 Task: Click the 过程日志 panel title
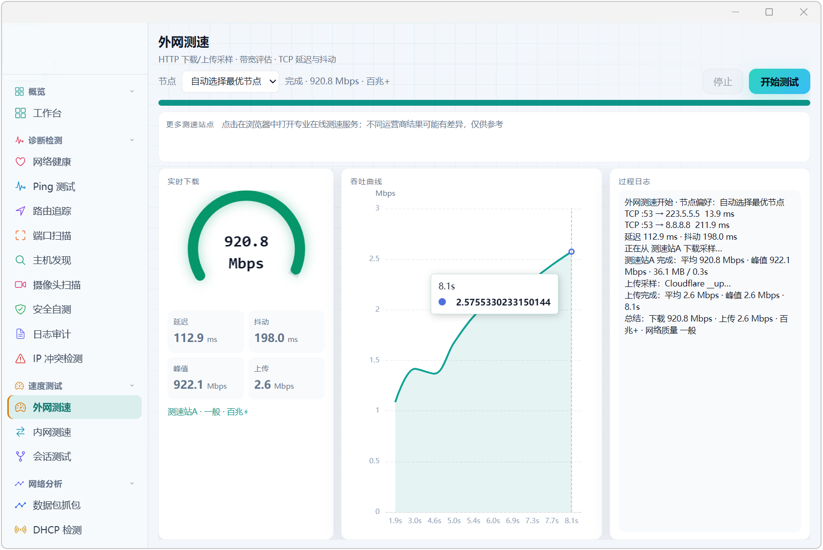pos(634,182)
